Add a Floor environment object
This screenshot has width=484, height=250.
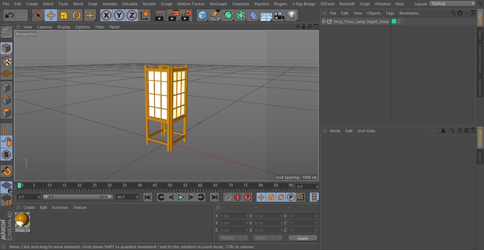coord(266,15)
